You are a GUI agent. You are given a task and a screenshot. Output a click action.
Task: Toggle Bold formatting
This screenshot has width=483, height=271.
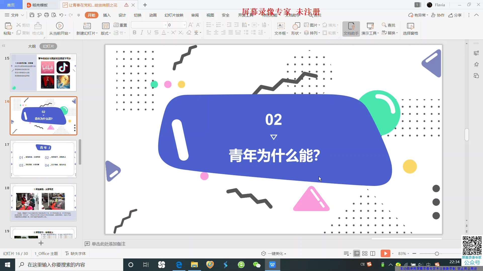pyautogui.click(x=134, y=33)
